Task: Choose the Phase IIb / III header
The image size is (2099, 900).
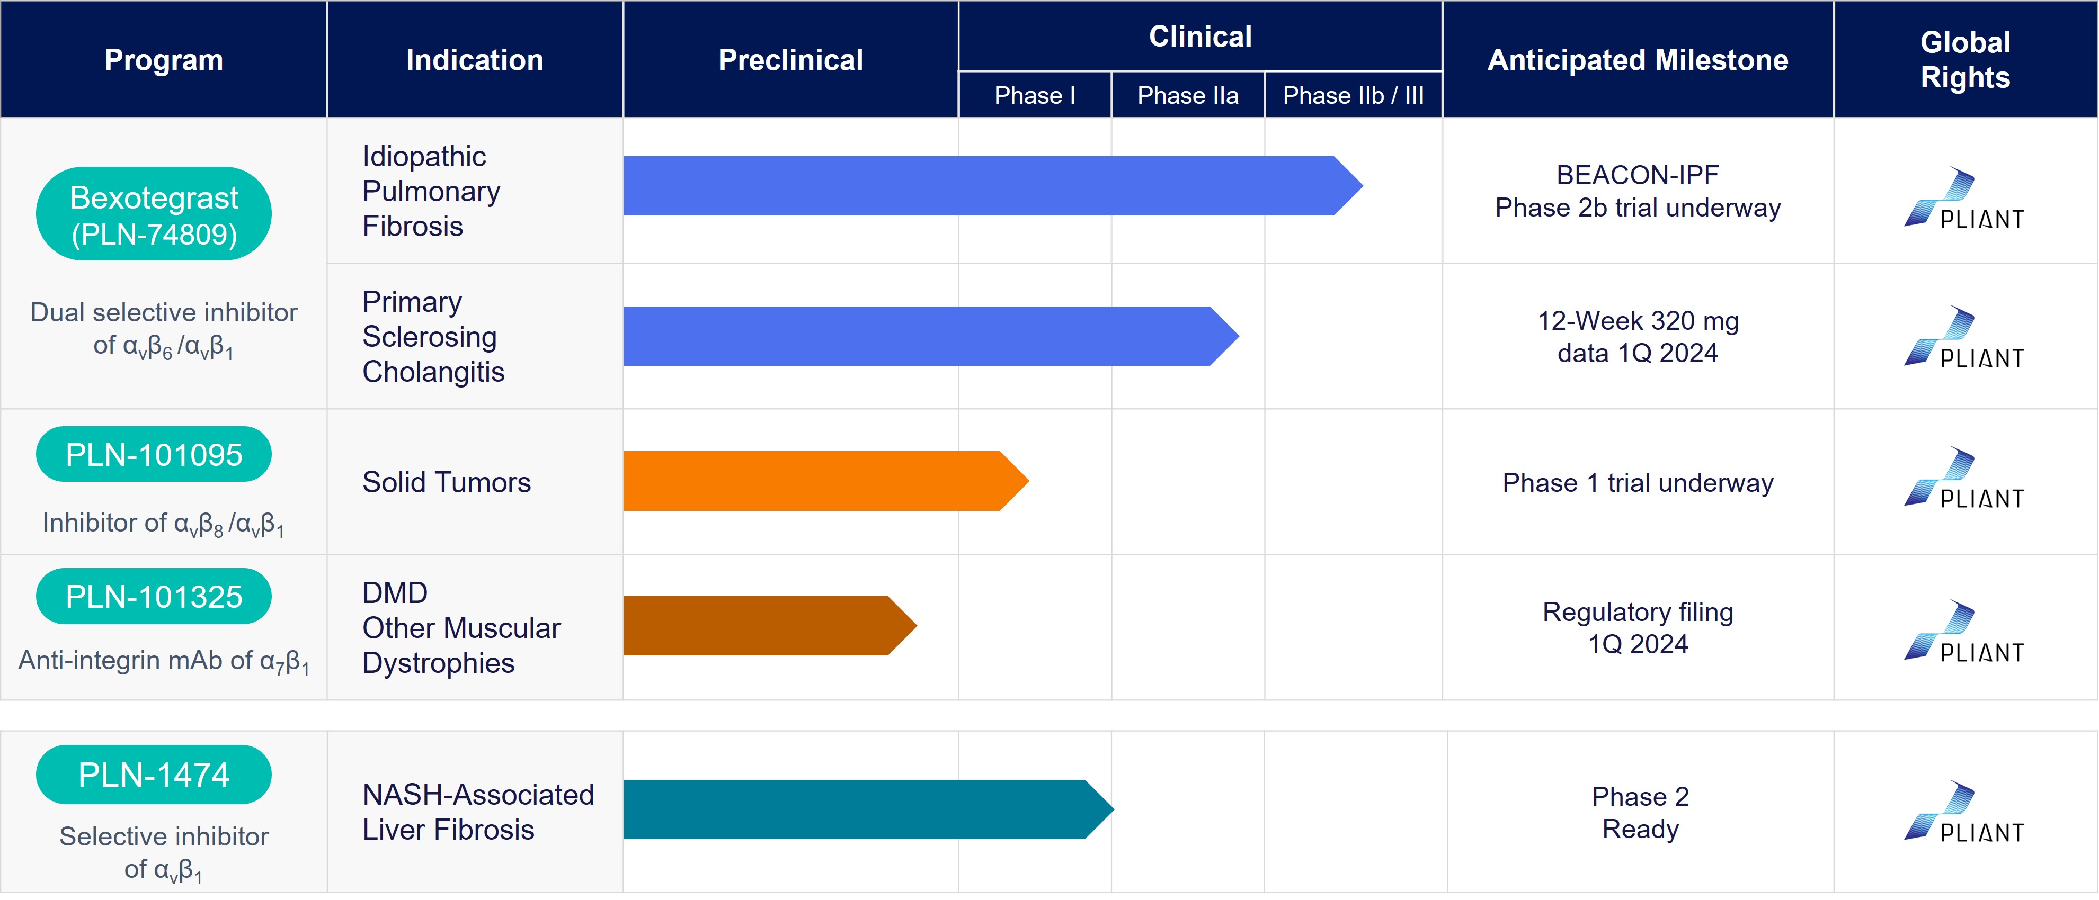Action: coord(1353,95)
